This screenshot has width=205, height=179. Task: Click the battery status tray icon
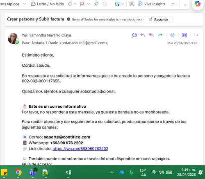(169, 172)
